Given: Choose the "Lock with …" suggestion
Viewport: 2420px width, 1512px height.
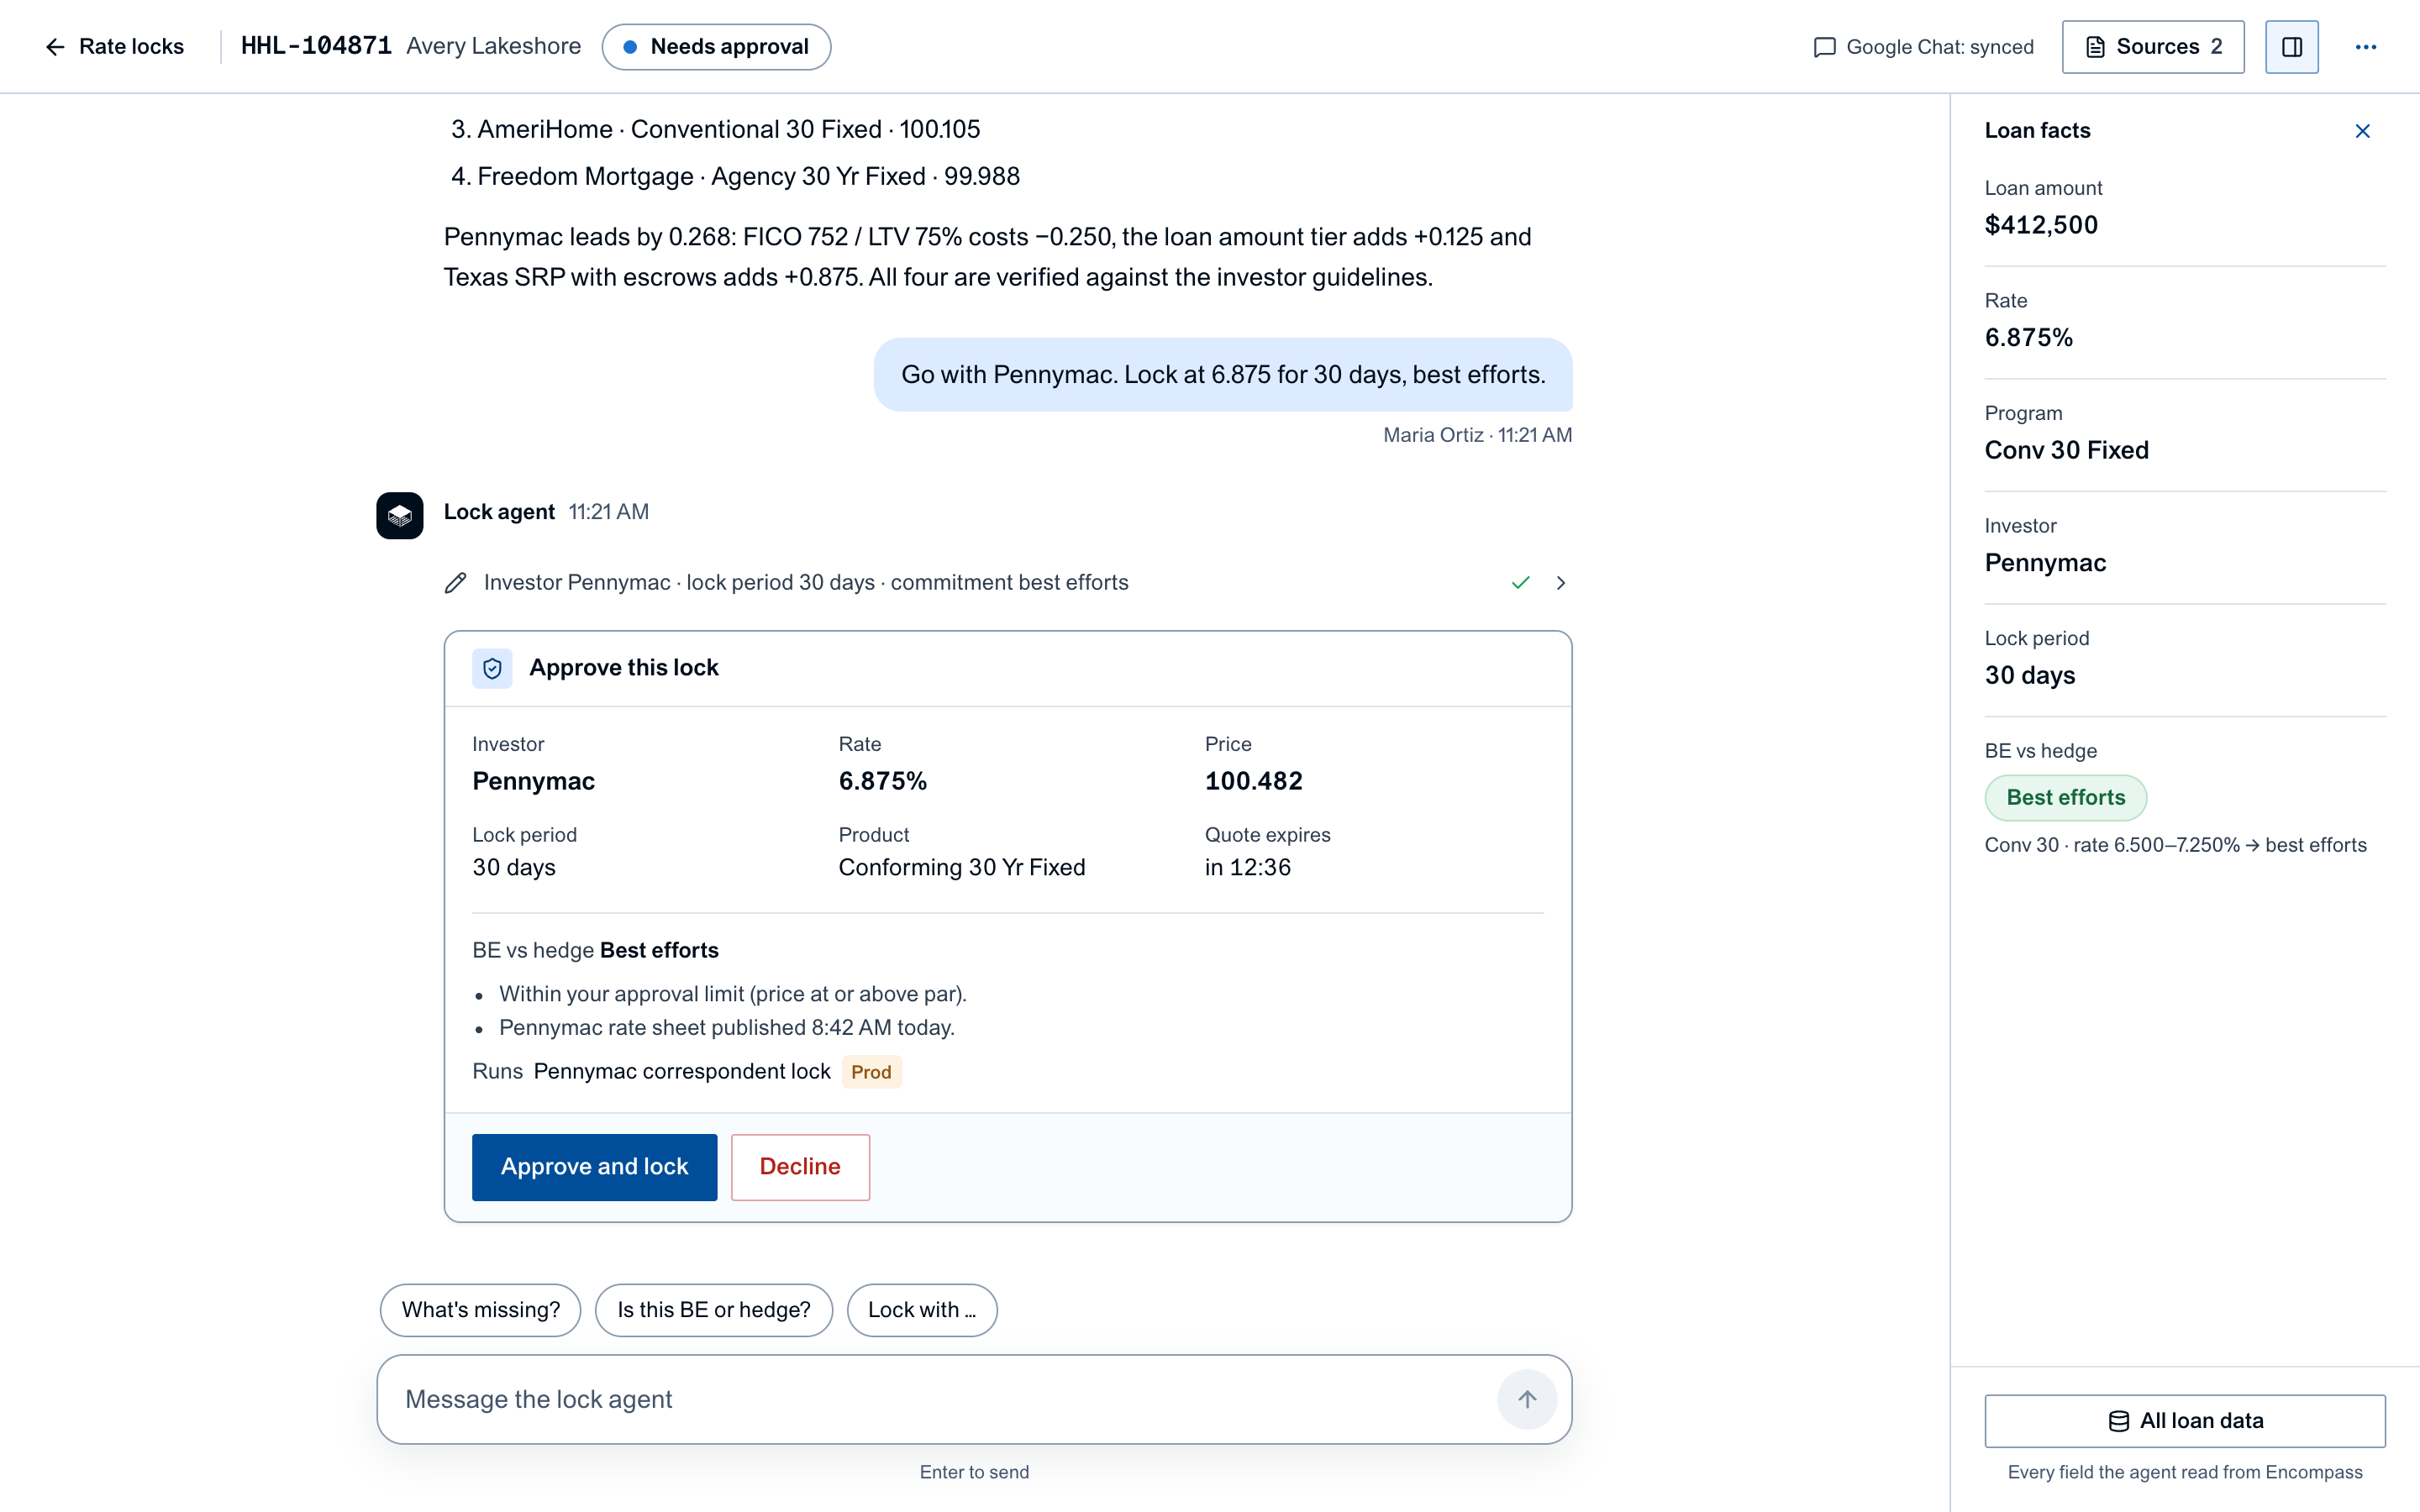Looking at the screenshot, I should pos(922,1310).
